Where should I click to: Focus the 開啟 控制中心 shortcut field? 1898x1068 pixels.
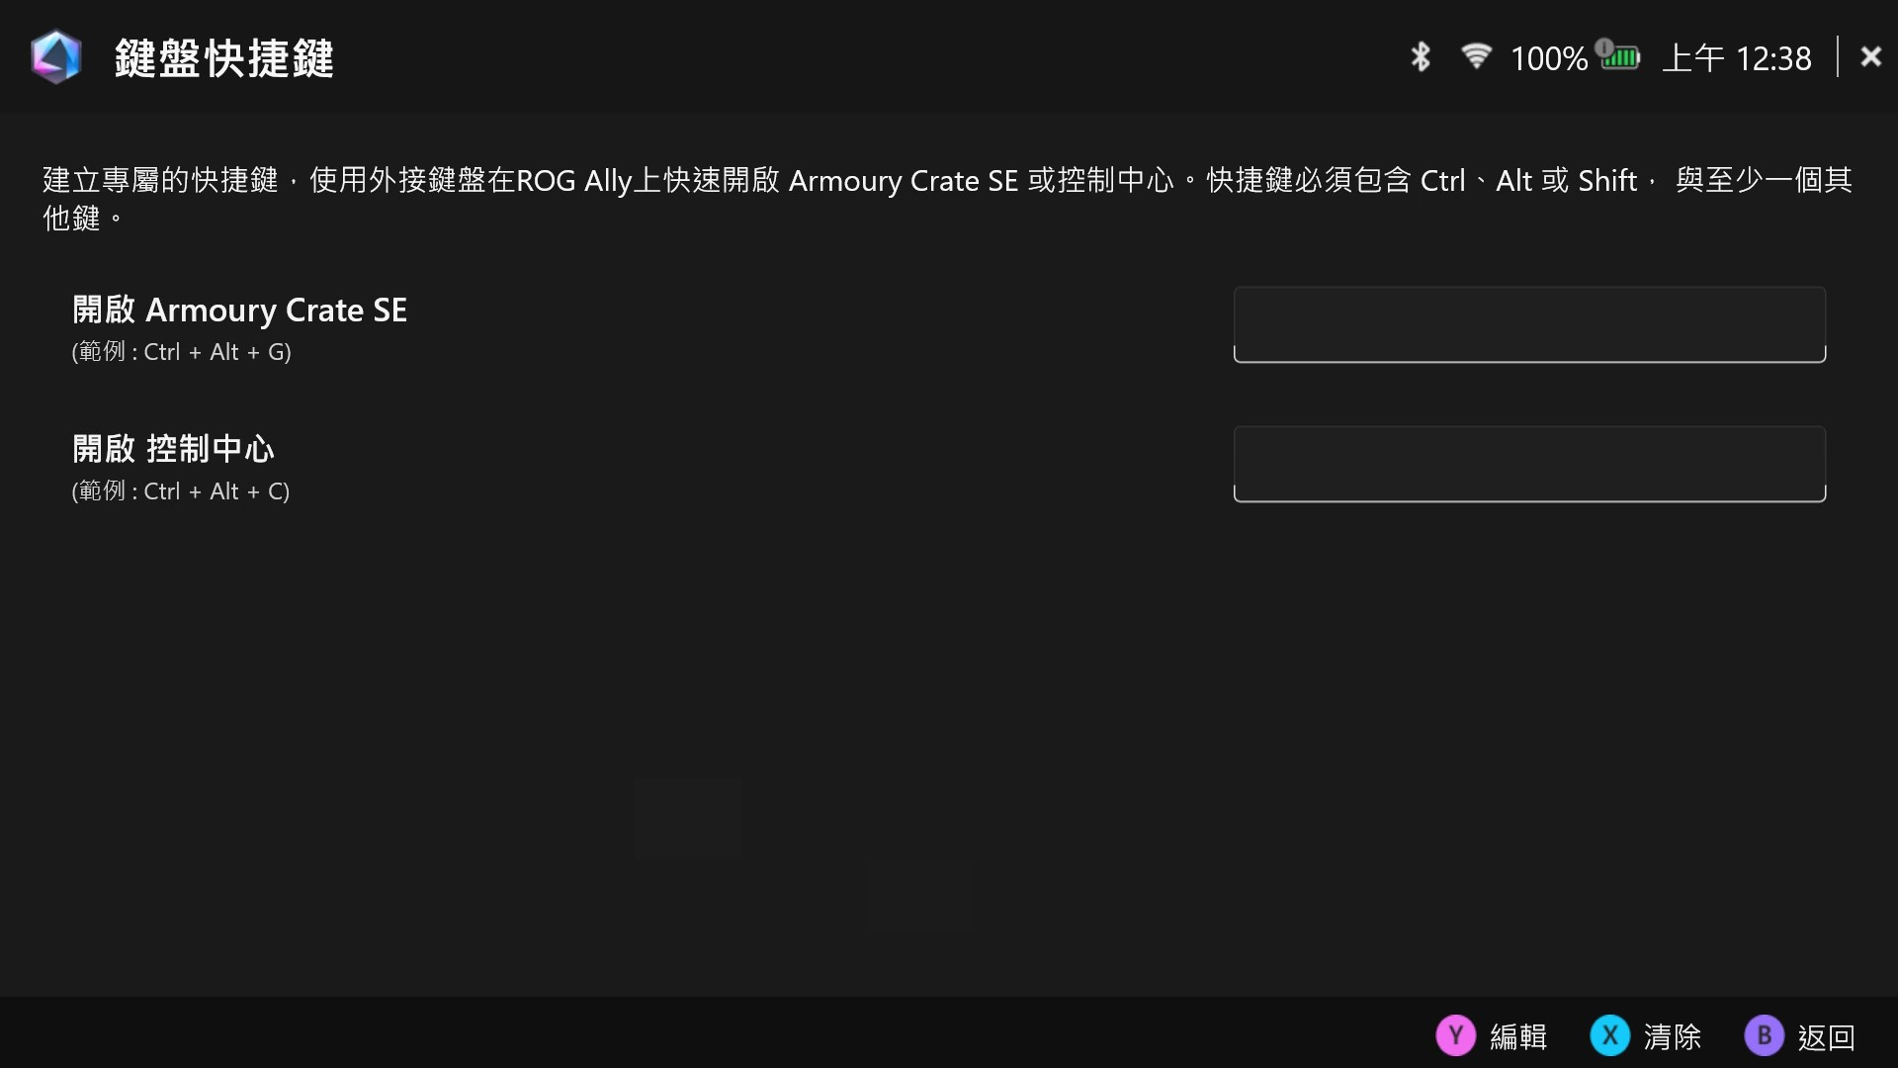pyautogui.click(x=1529, y=464)
